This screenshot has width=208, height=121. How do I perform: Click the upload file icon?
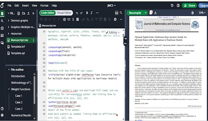point(28,13)
